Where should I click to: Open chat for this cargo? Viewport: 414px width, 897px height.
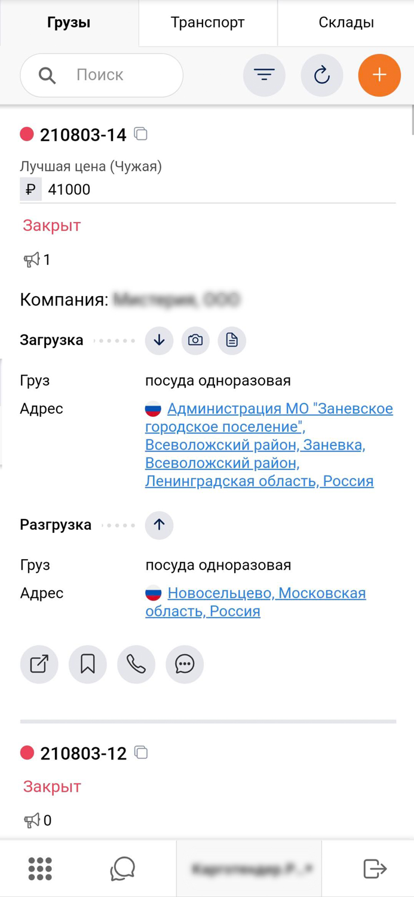click(185, 664)
